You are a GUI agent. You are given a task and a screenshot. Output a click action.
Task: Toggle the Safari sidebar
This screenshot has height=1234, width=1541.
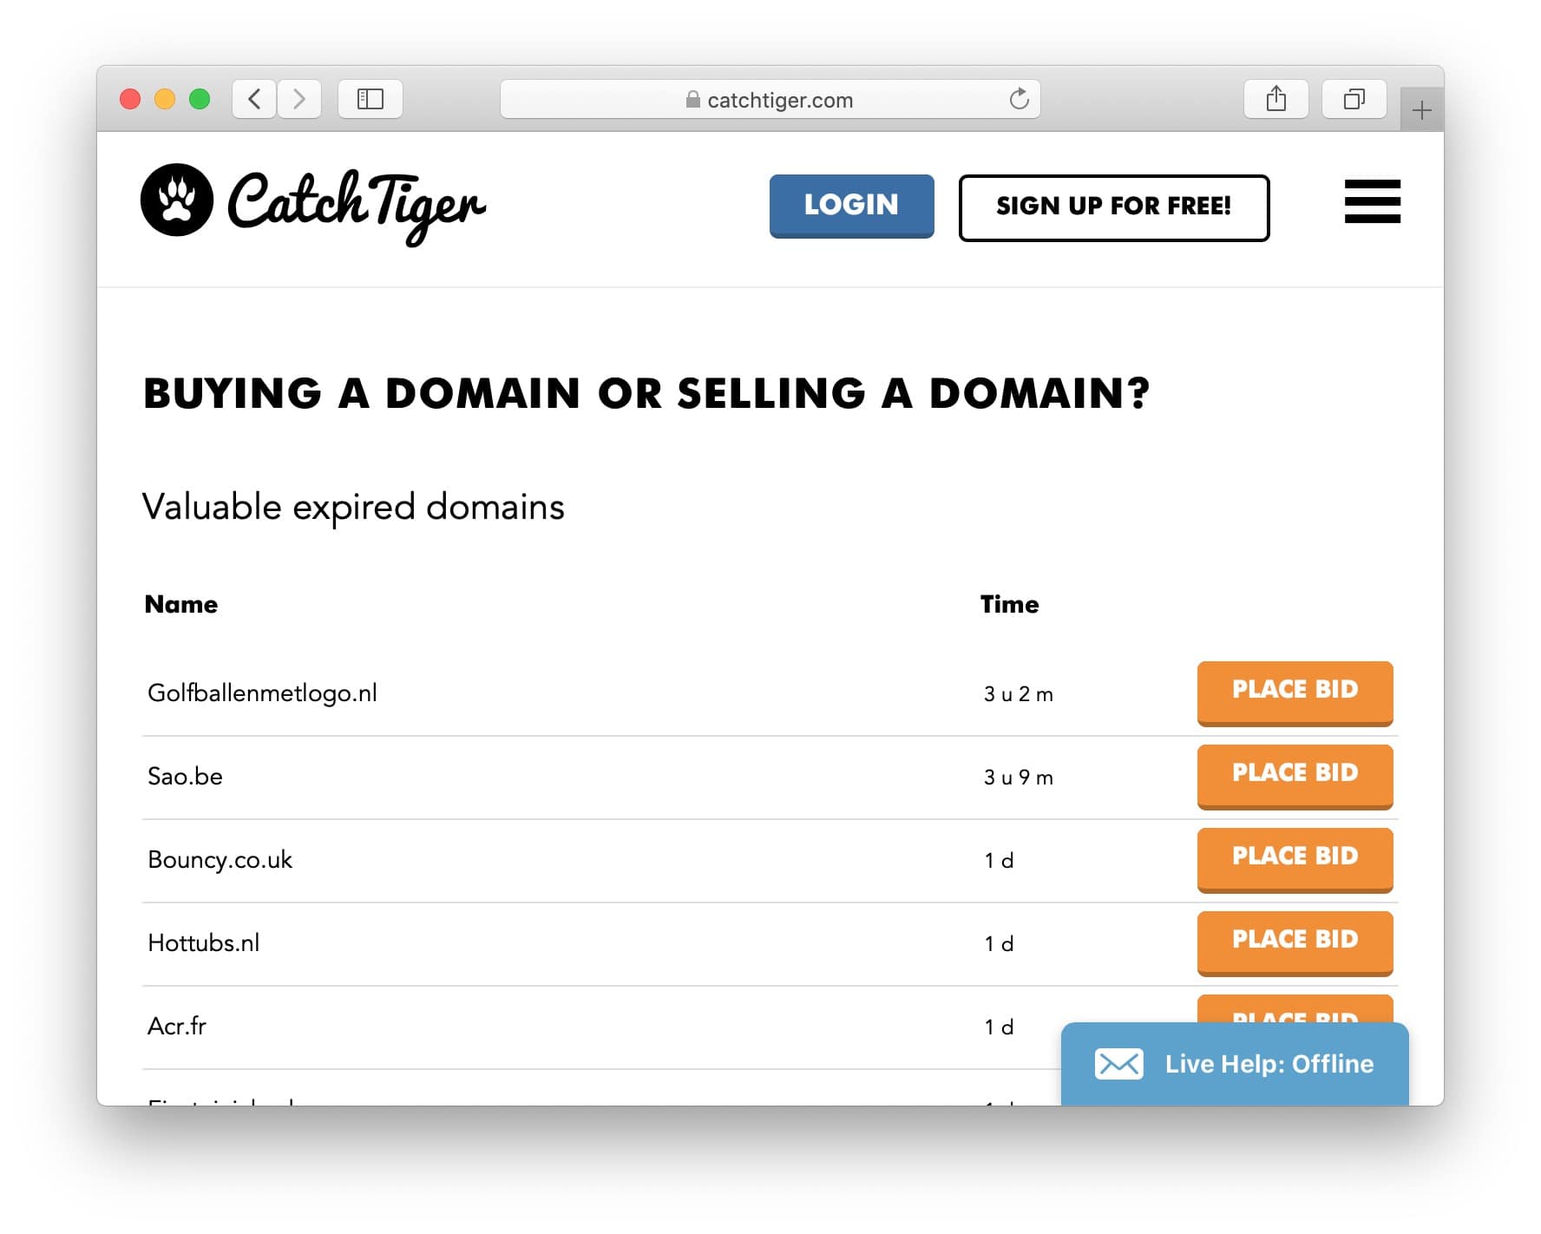pos(370,98)
